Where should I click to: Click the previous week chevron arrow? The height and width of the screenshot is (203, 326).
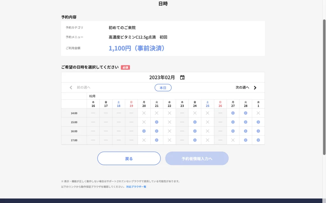[71, 88]
